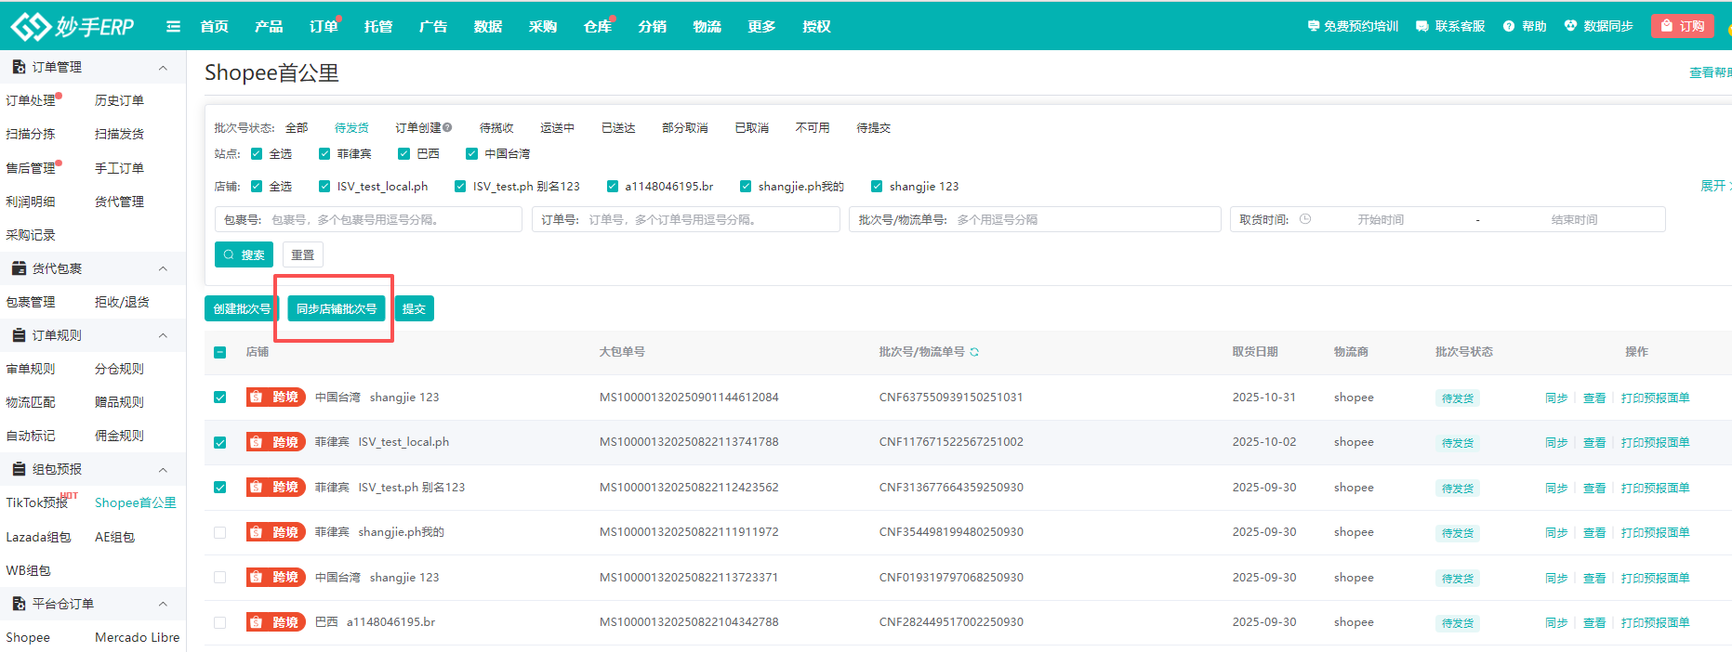Open the 首页 top menu
Viewport: 1732px width, 652px height.
pyautogui.click(x=214, y=26)
